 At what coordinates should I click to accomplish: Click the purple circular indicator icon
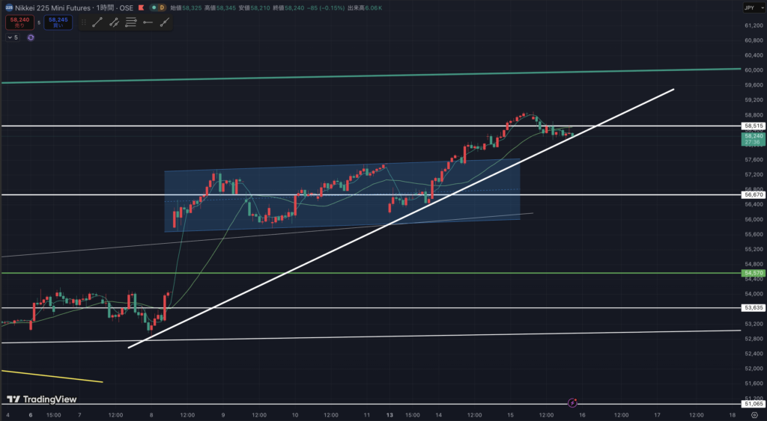point(31,37)
